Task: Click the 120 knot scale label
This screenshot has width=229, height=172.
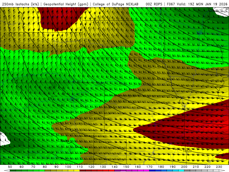Action: pyautogui.click(x=91, y=167)
